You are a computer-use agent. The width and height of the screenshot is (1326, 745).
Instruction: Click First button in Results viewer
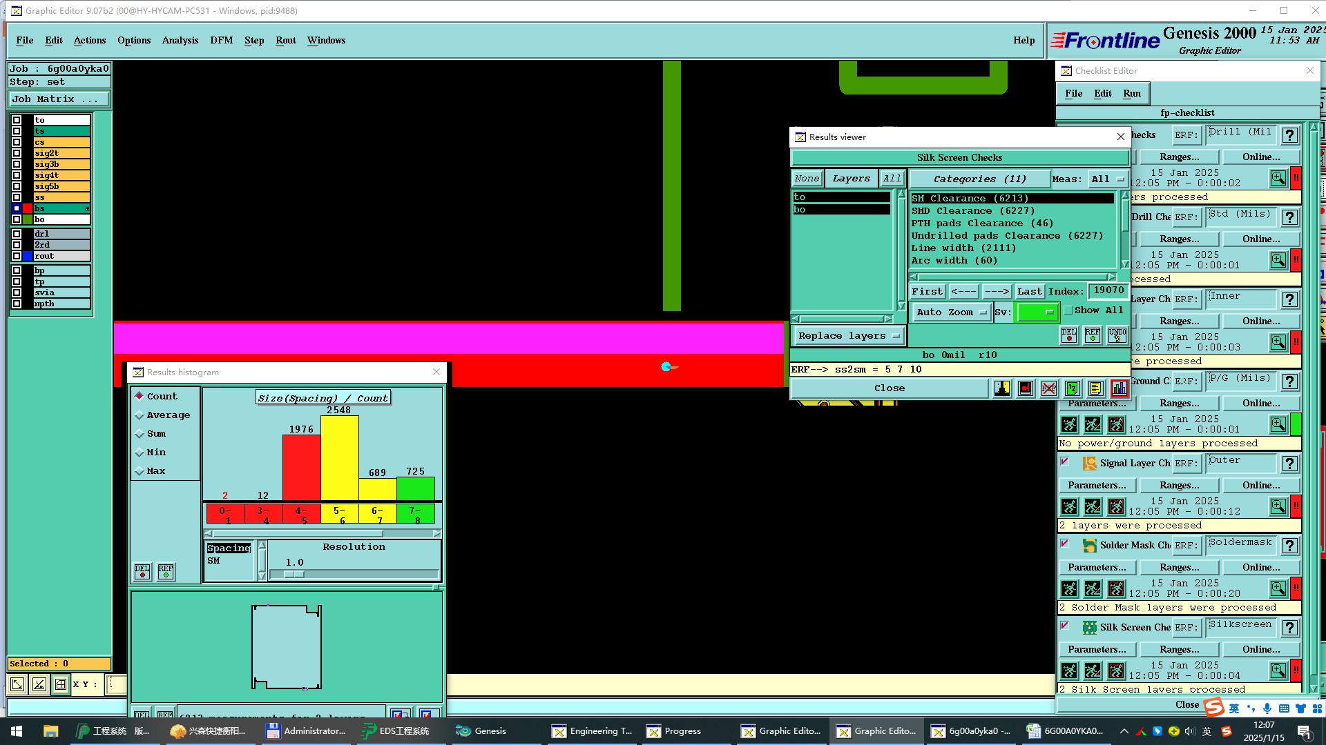coord(927,292)
